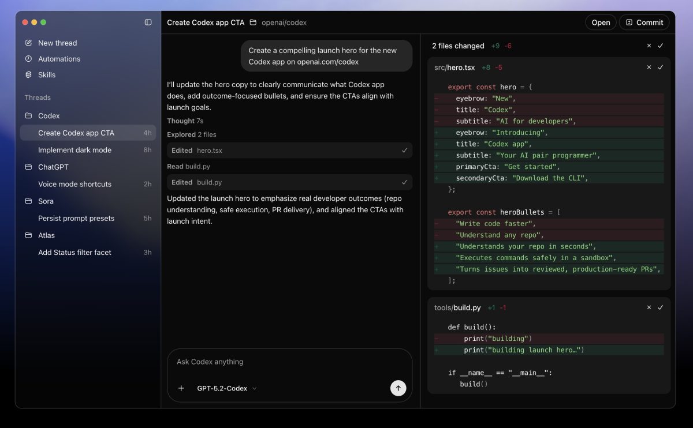Accept the build.py diff checkmark
Screen dimensions: 693x428
pos(660,307)
